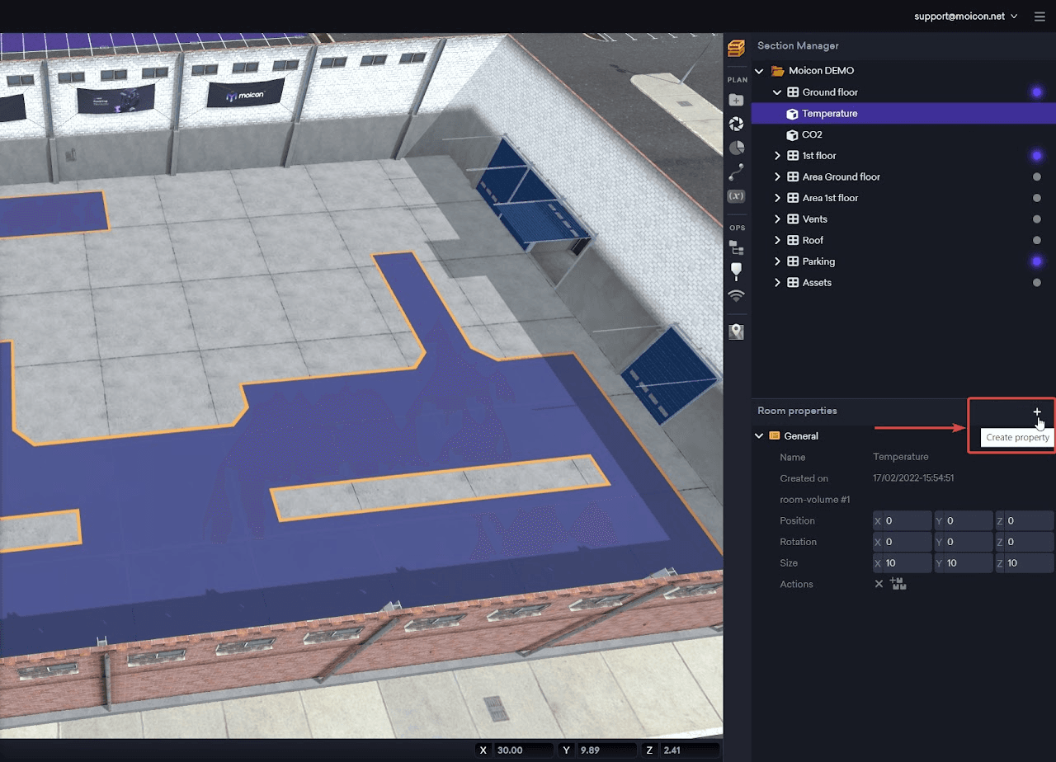
Task: Open the pie chart panel icon
Action: click(736, 148)
